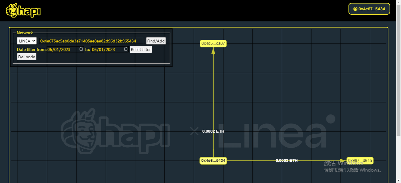Click the Find/Add button

(156, 41)
